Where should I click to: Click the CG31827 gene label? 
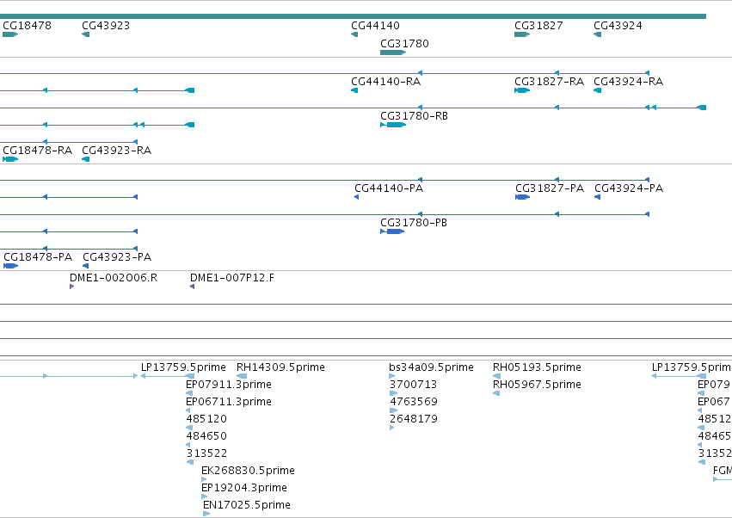coord(538,26)
